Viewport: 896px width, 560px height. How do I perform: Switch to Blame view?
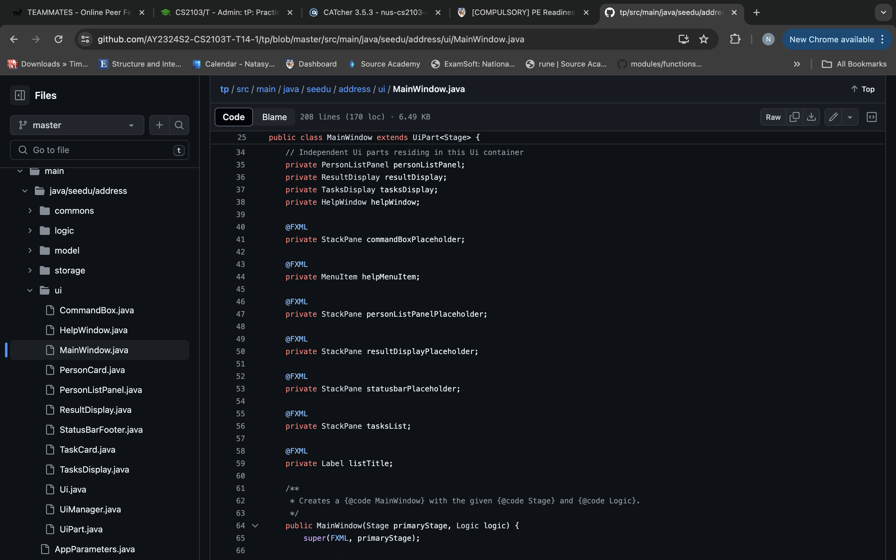pos(274,117)
